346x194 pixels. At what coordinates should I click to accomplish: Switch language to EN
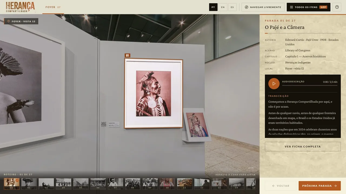coord(223,7)
